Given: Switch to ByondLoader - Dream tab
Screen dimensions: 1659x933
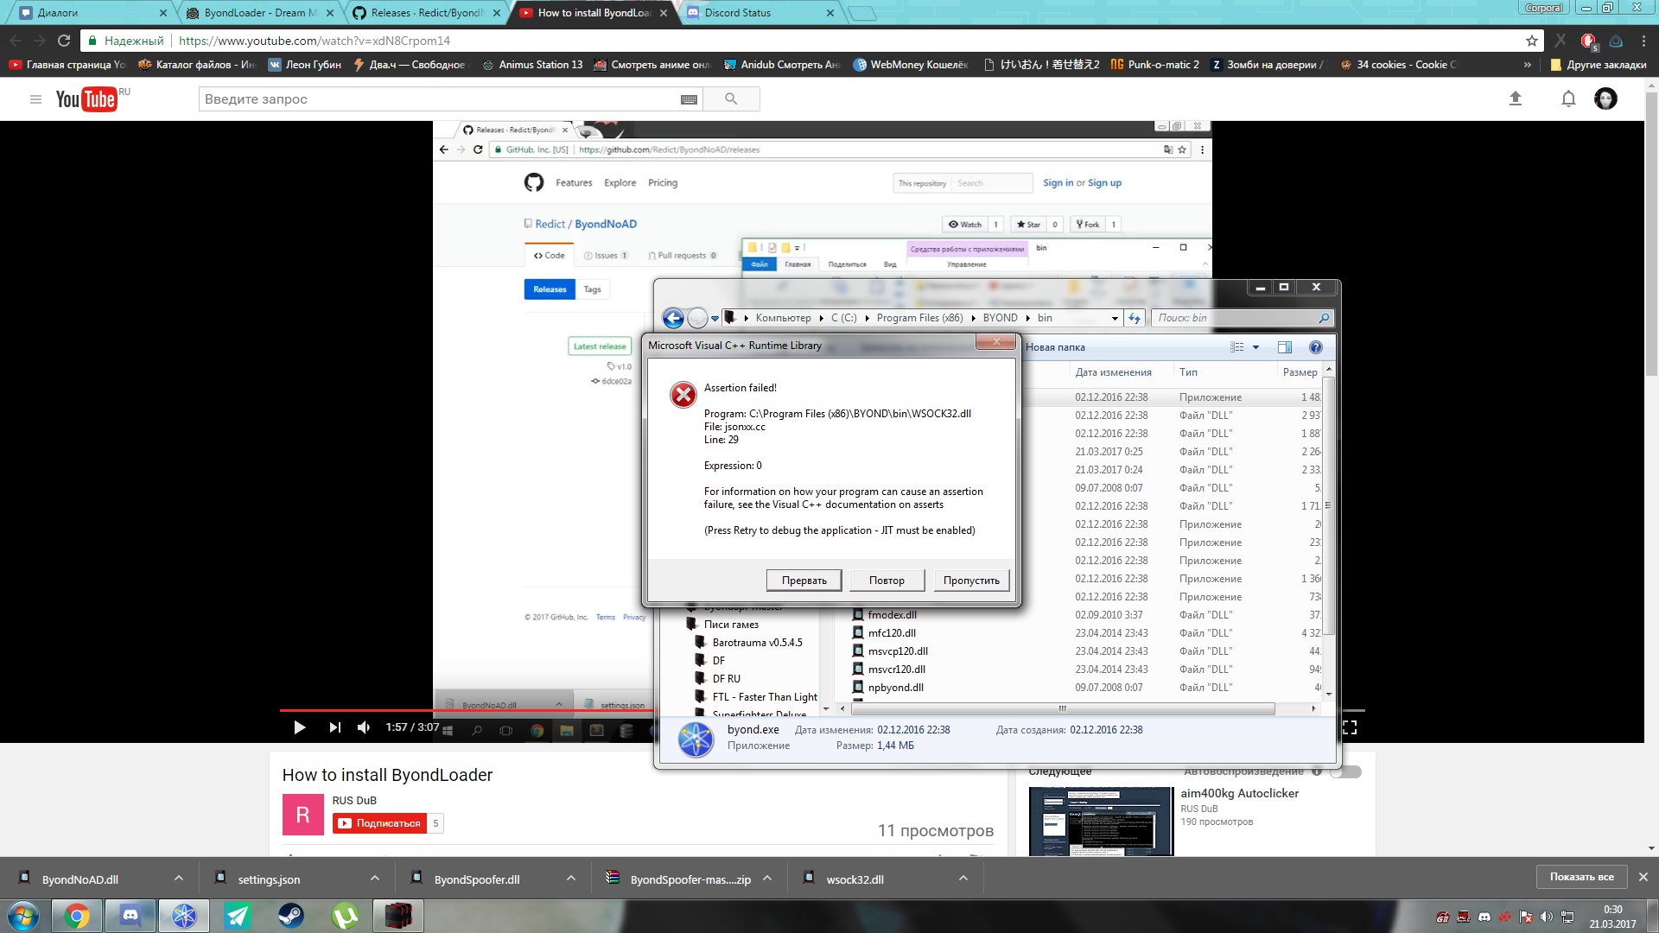Looking at the screenshot, I should pos(260,13).
